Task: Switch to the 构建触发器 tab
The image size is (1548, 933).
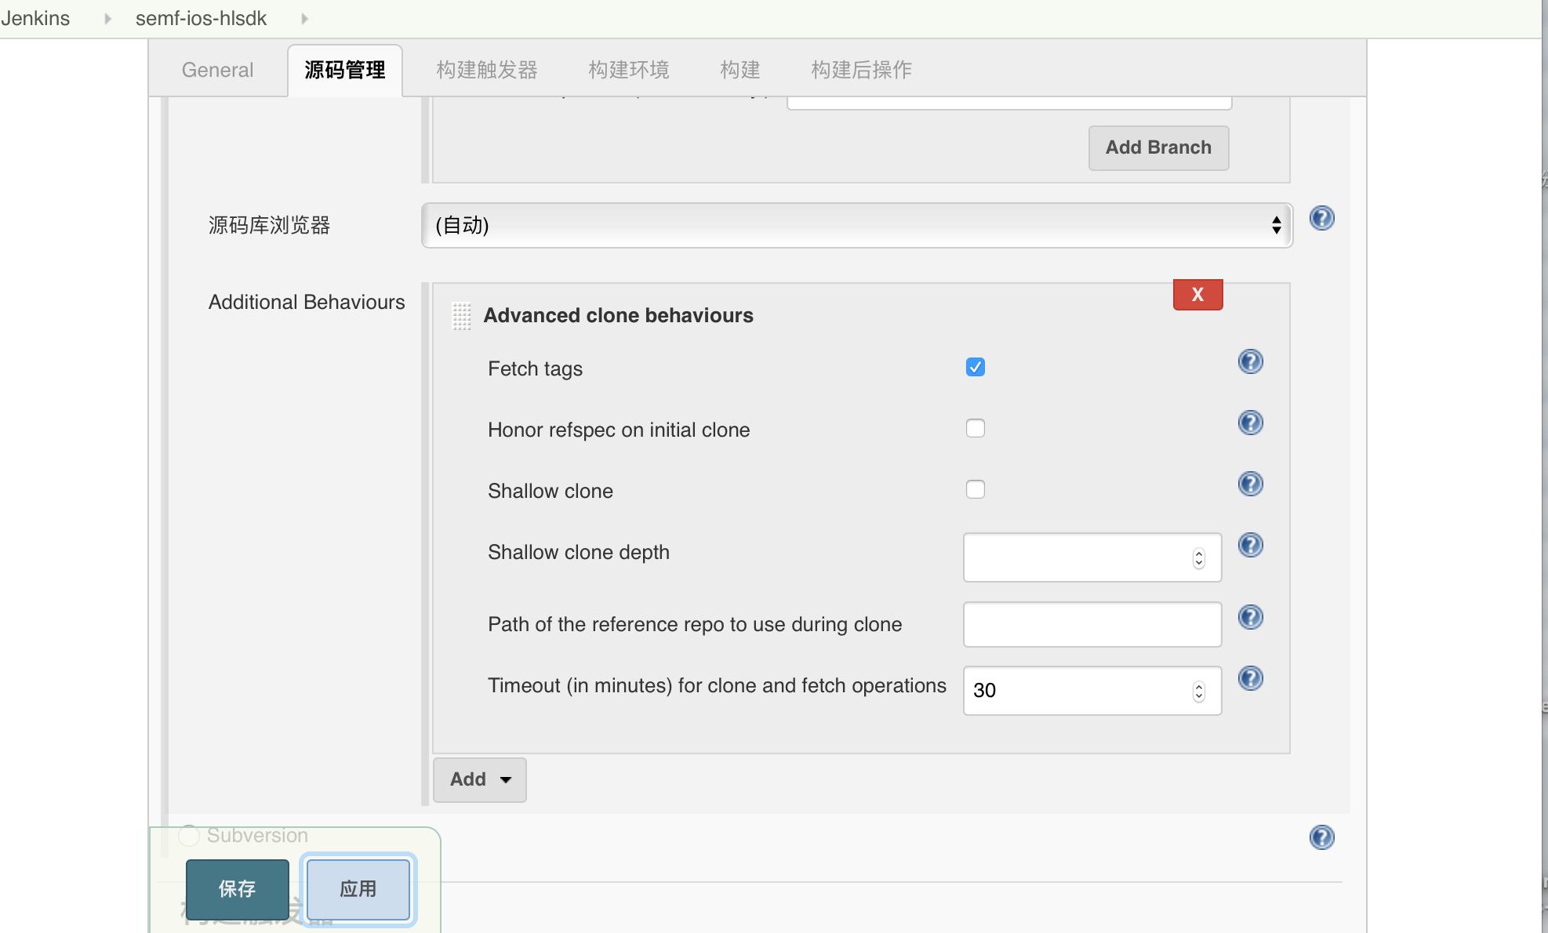Action: (x=487, y=70)
